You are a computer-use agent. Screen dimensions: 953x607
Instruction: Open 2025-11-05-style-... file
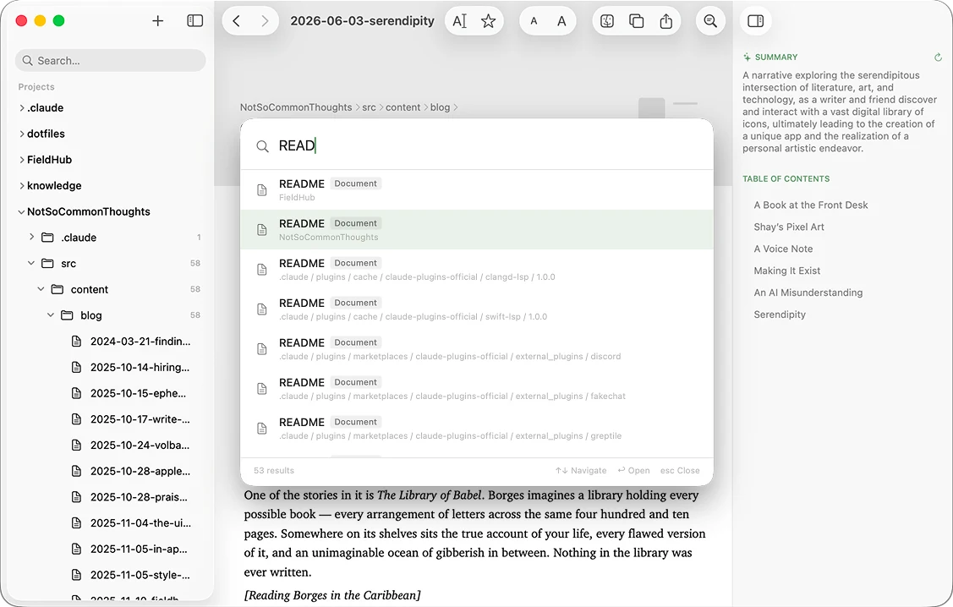(x=140, y=575)
